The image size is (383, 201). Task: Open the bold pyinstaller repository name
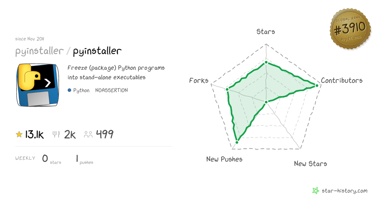[97, 51]
